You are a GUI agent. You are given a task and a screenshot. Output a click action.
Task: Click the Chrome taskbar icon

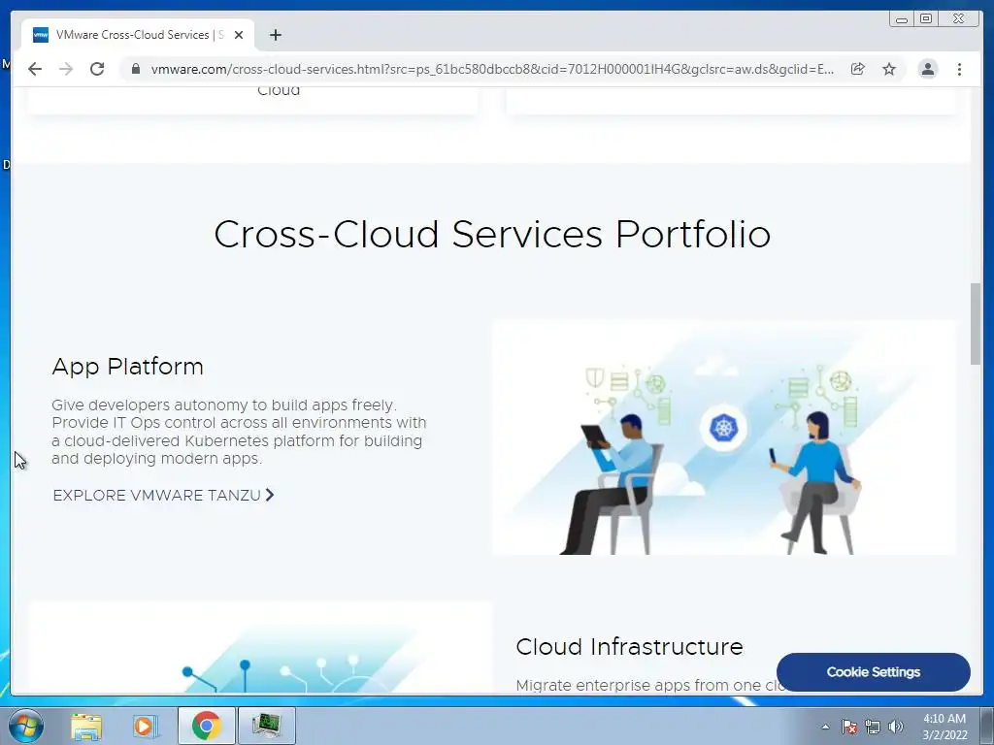tap(206, 726)
